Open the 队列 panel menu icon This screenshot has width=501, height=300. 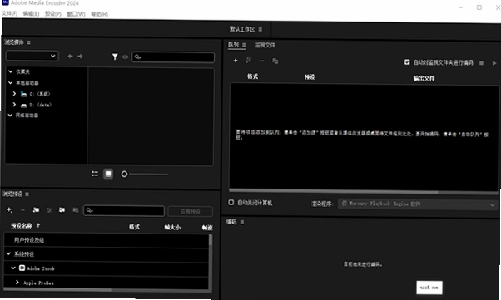tap(244, 45)
